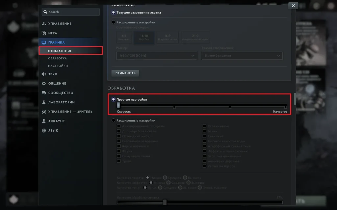Screen dimensions: 337x210
Task: Enable the Свечение checkbox
Action: point(204,136)
